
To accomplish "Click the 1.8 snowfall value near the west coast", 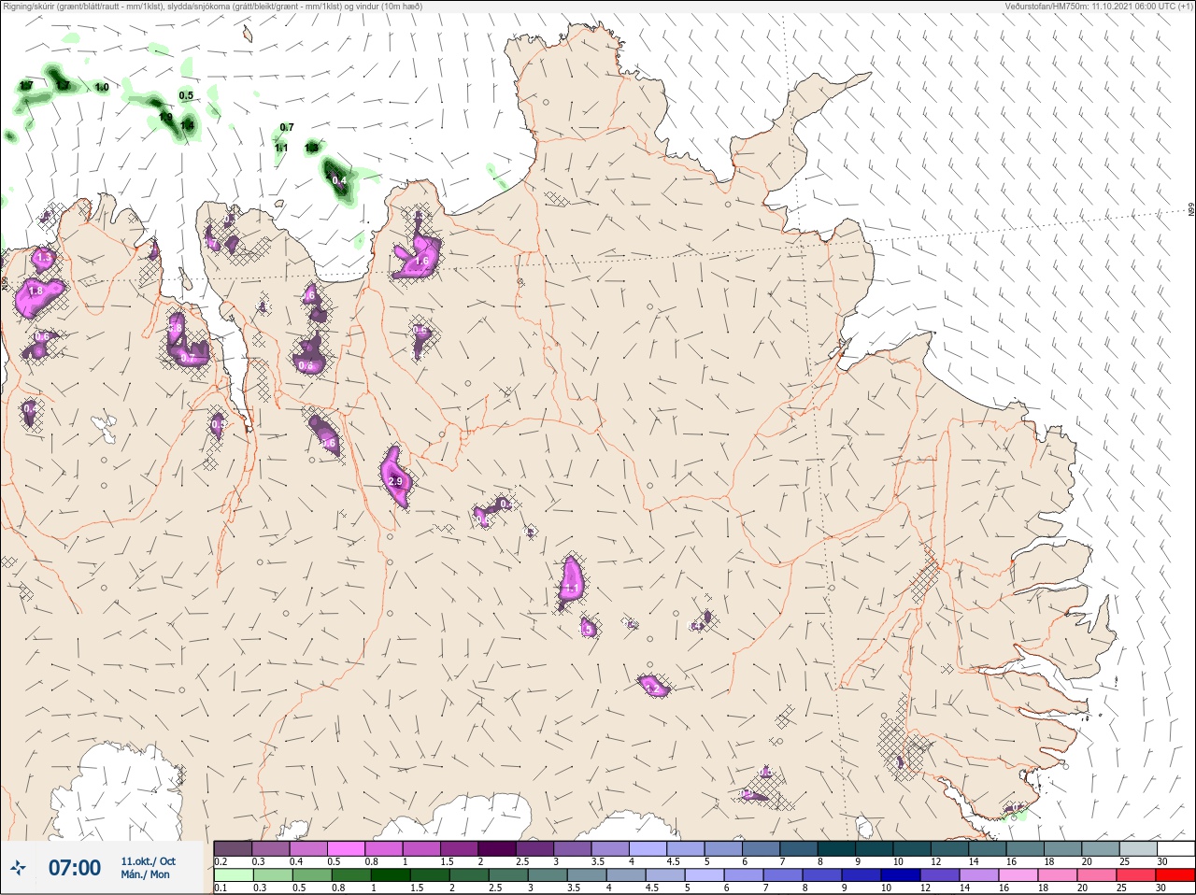I will pyautogui.click(x=36, y=291).
